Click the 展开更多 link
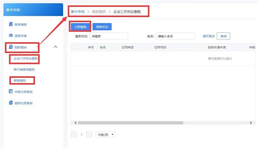Screen dimensions: 259x148 point(208,36)
